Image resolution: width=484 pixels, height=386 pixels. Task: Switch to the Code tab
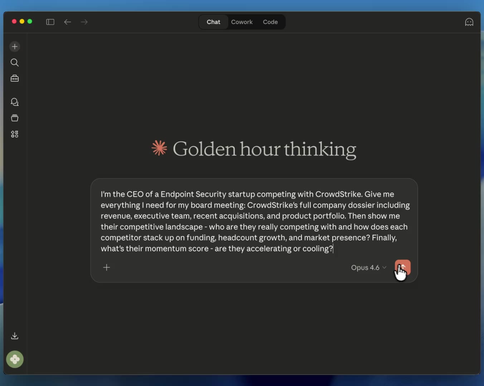(270, 22)
